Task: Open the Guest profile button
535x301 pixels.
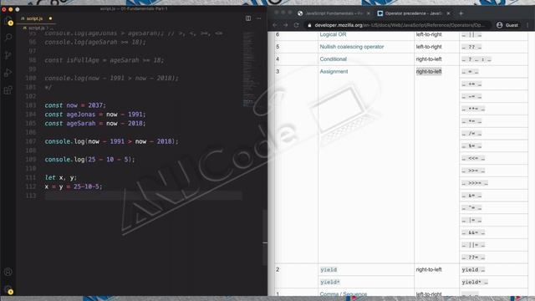Action: [507, 25]
